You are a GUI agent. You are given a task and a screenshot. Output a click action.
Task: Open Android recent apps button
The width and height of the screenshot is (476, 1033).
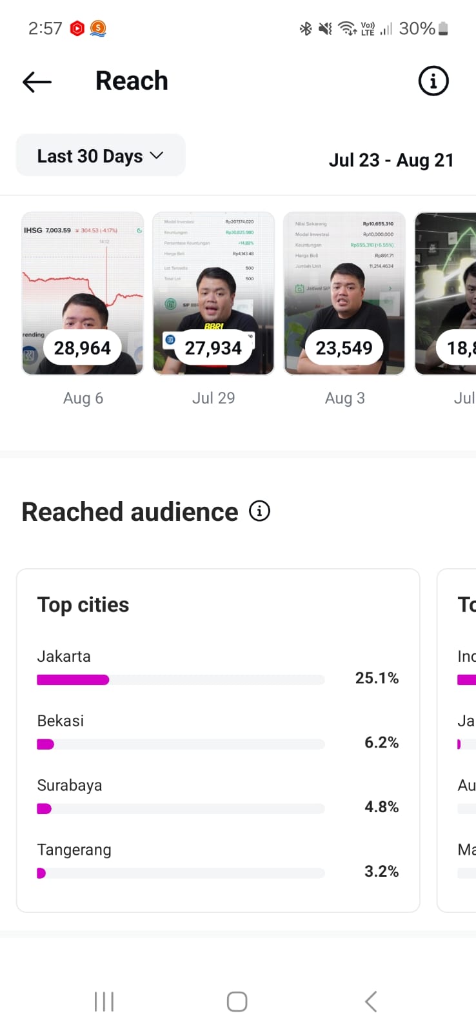click(104, 1001)
